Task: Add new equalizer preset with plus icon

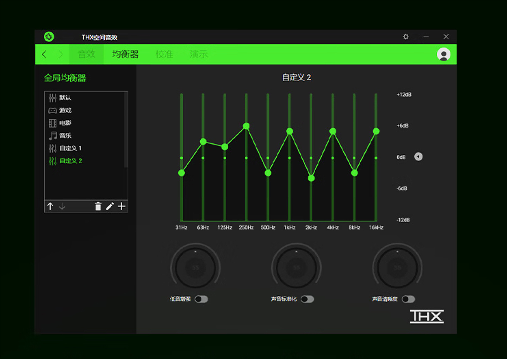Action: (122, 206)
